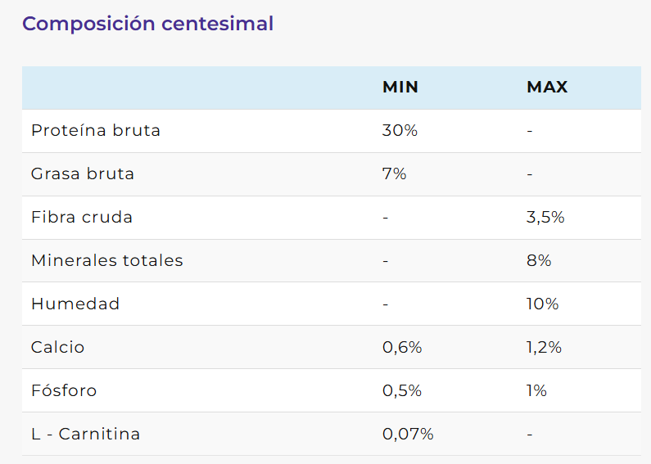Click the MIN column header
Screen dimensions: 651x464
(400, 88)
